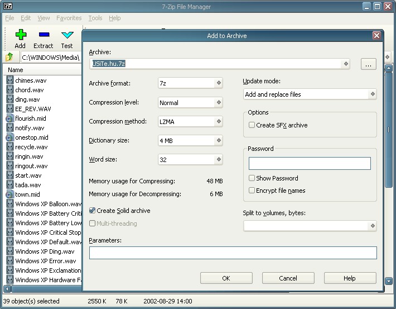The width and height of the screenshot is (396, 309).
Task: Open the Archive format dropdown
Action: click(190, 83)
